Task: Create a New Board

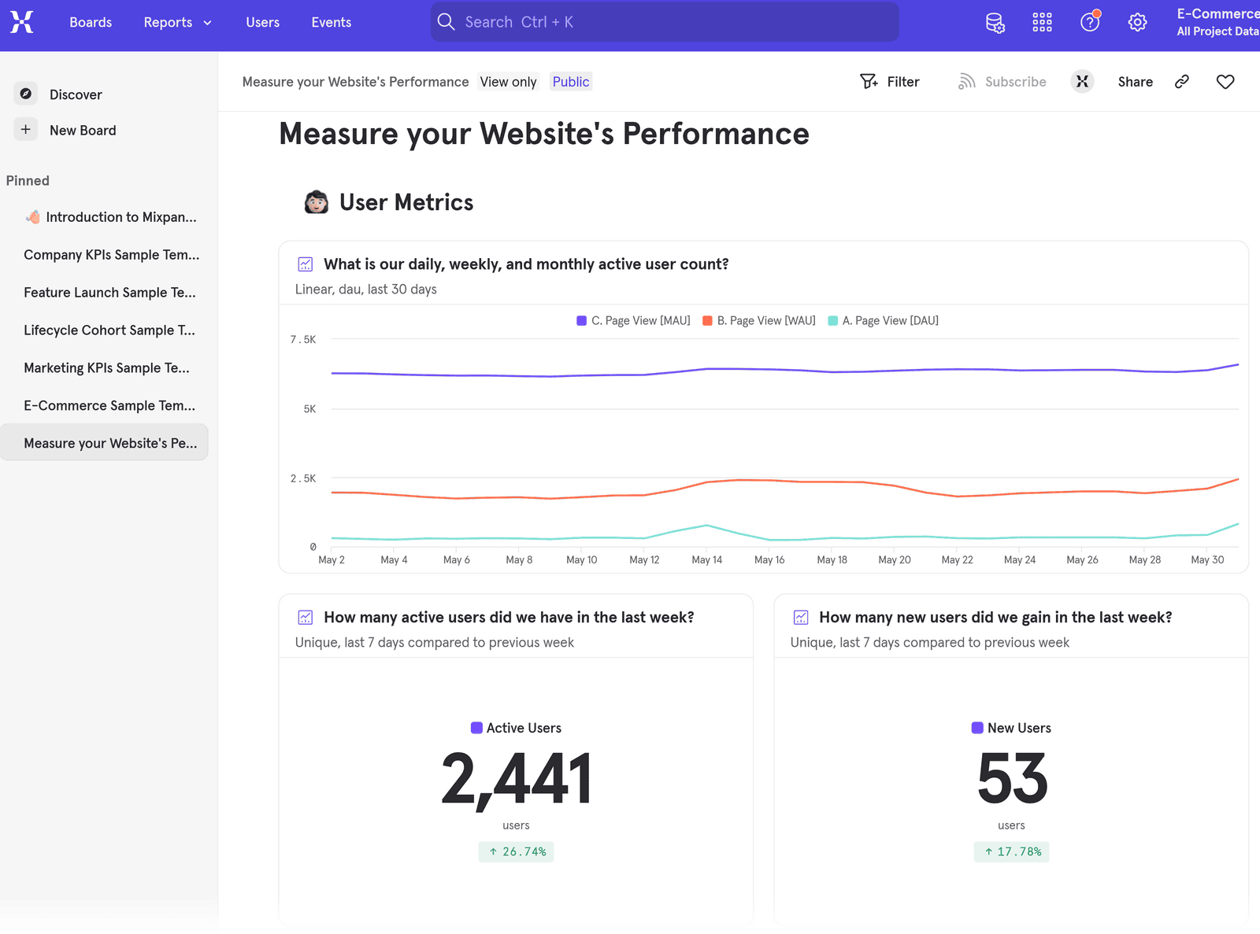Action: (83, 129)
